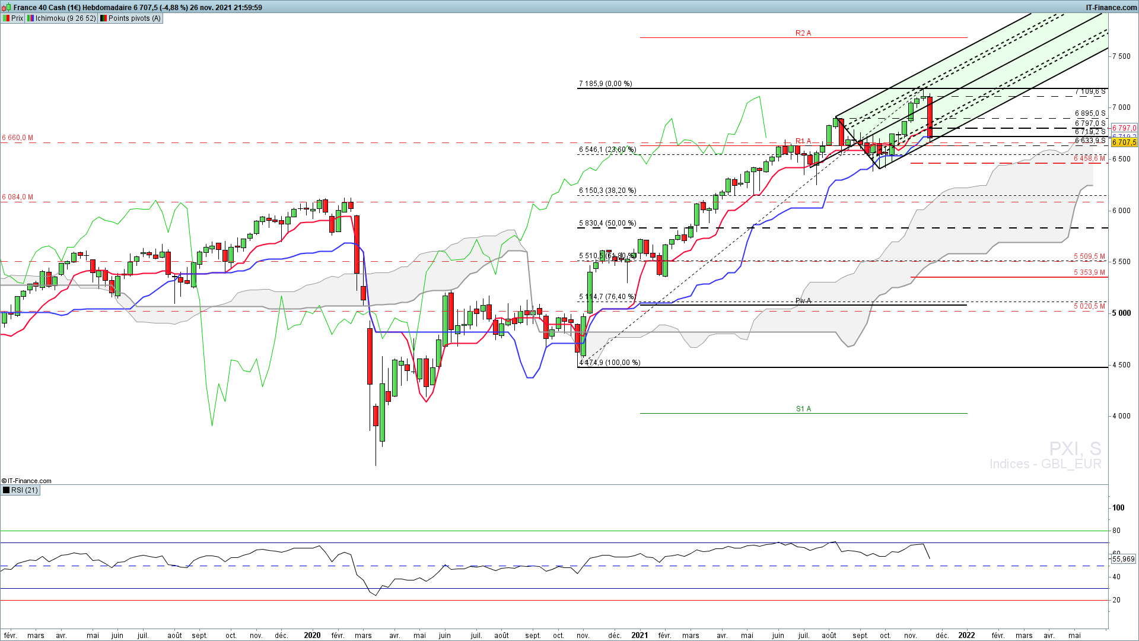Click the black RSI (21) color square

point(6,490)
